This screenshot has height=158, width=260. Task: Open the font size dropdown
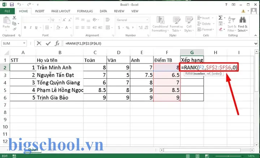59,20
